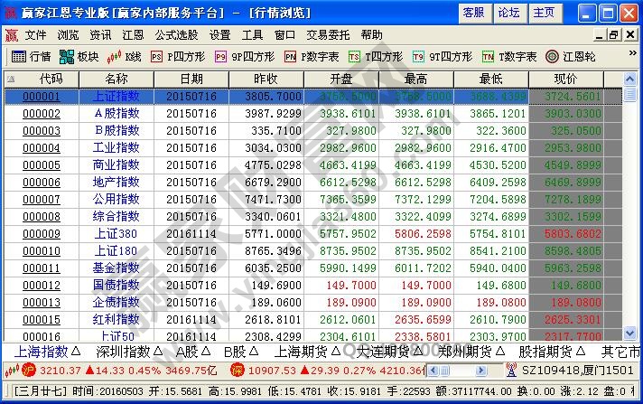Select the 9P四方形 tool

pos(245,56)
